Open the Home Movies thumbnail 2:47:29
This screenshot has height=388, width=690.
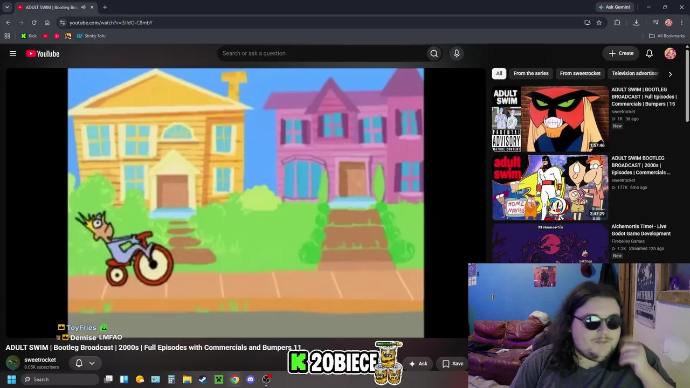point(550,188)
